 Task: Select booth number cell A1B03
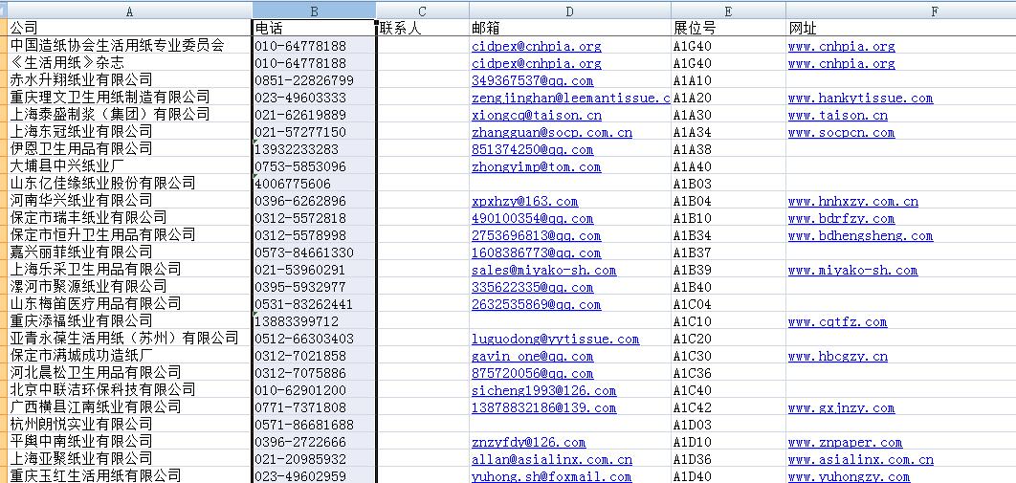tap(728, 184)
